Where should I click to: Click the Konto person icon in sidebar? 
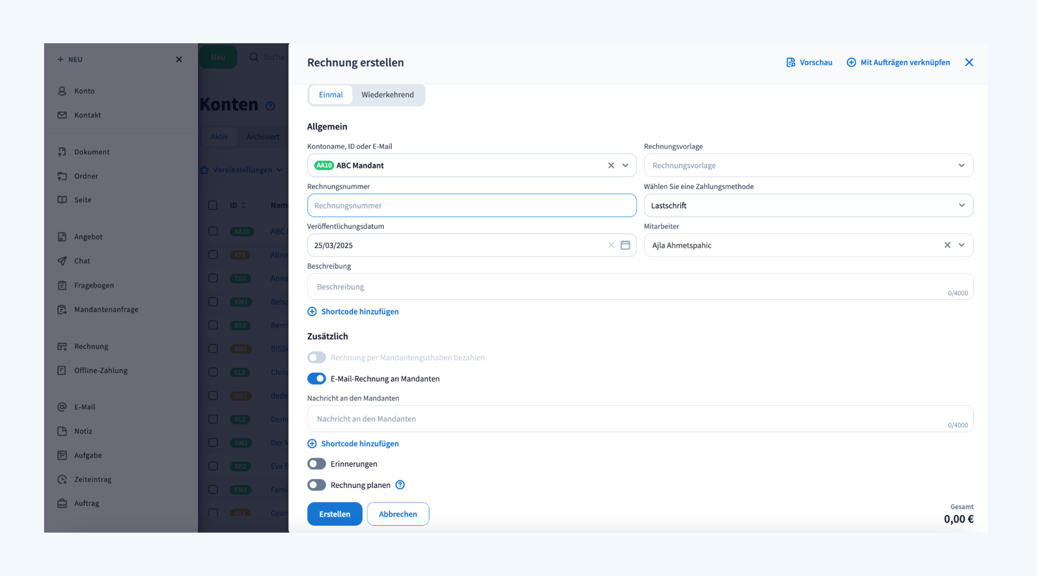(62, 91)
